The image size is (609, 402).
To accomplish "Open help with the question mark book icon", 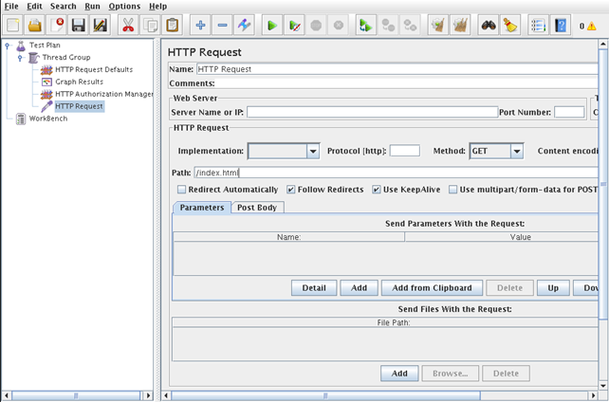I will [561, 26].
